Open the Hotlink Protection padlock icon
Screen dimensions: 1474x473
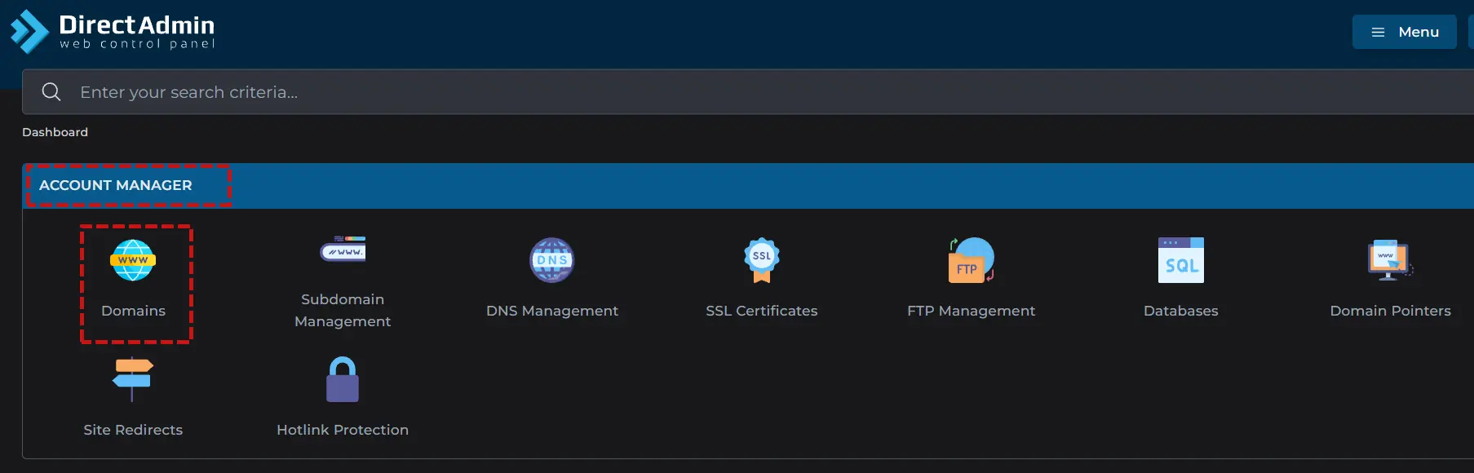click(x=343, y=379)
